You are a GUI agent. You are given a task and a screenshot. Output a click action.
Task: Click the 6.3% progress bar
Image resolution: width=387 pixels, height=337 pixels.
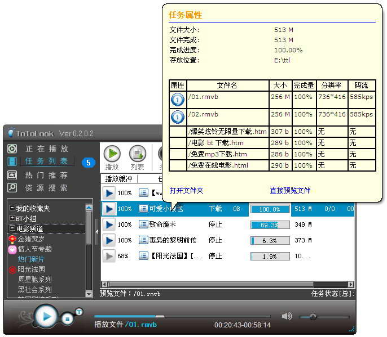click(x=270, y=240)
